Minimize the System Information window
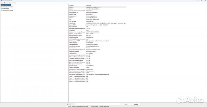 (x=198, y=1)
